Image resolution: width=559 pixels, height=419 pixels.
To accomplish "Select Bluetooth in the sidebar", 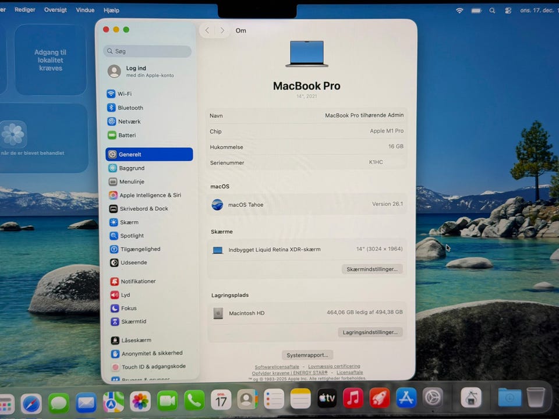I will click(130, 108).
